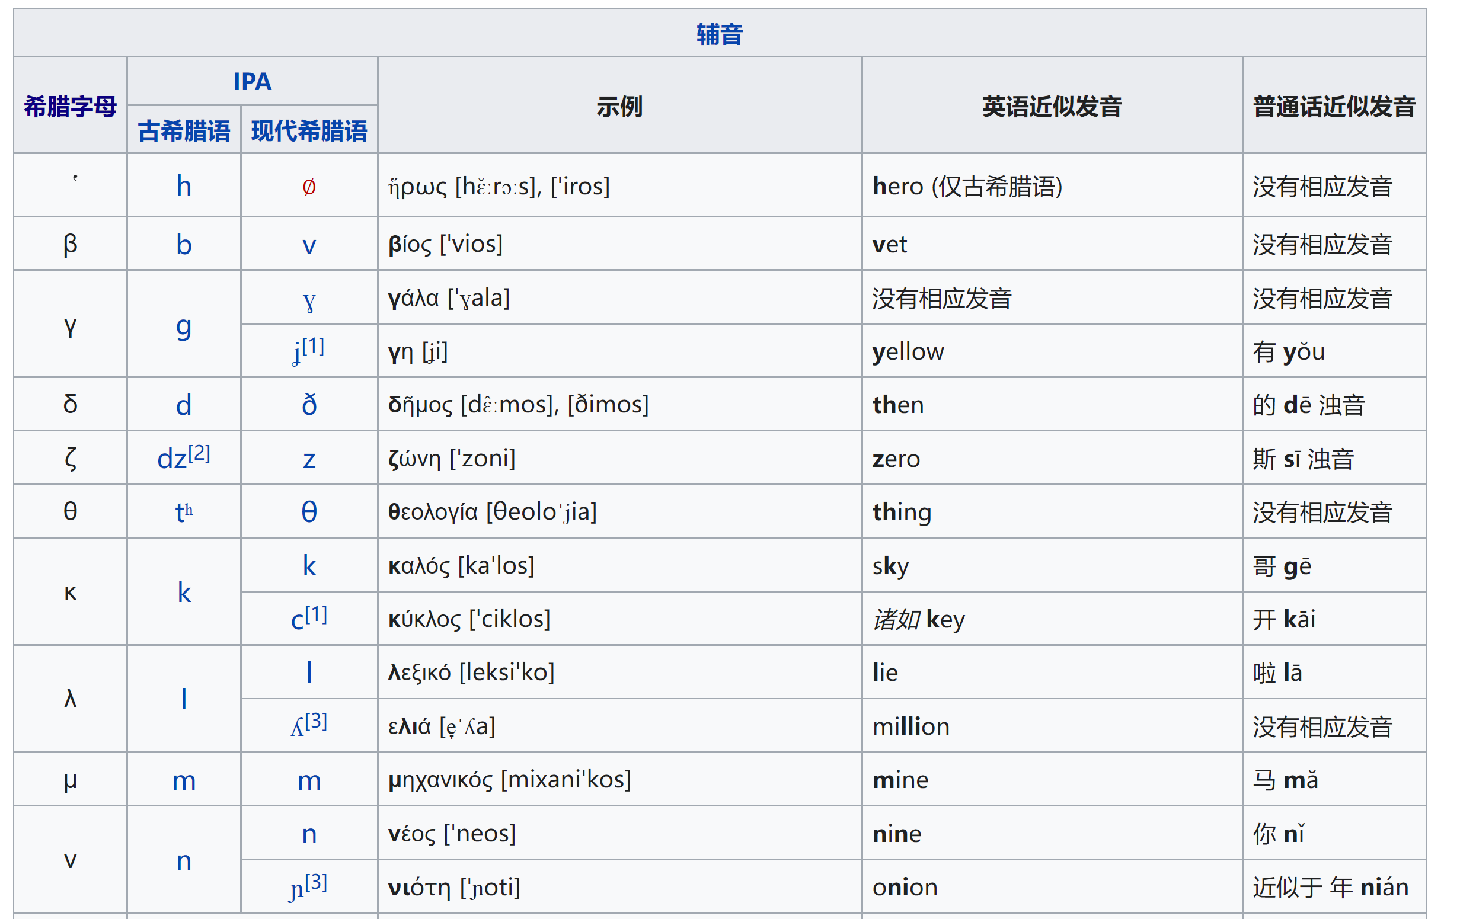Open footnote [1] next to c symbol
The image size is (1460, 919).
pos(316,614)
